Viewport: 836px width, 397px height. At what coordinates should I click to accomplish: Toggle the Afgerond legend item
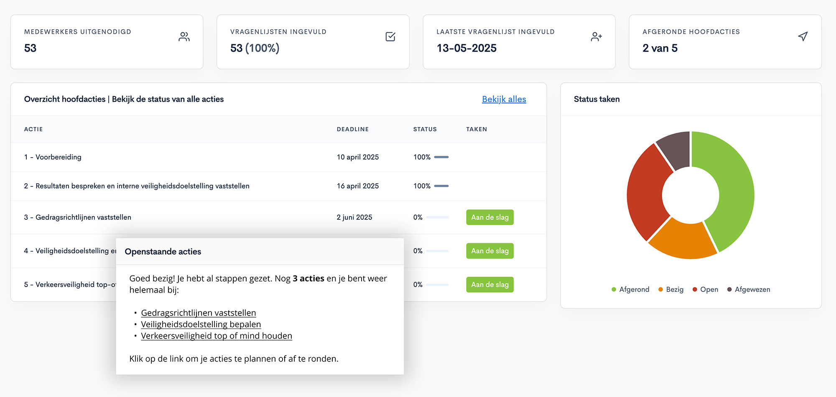630,289
